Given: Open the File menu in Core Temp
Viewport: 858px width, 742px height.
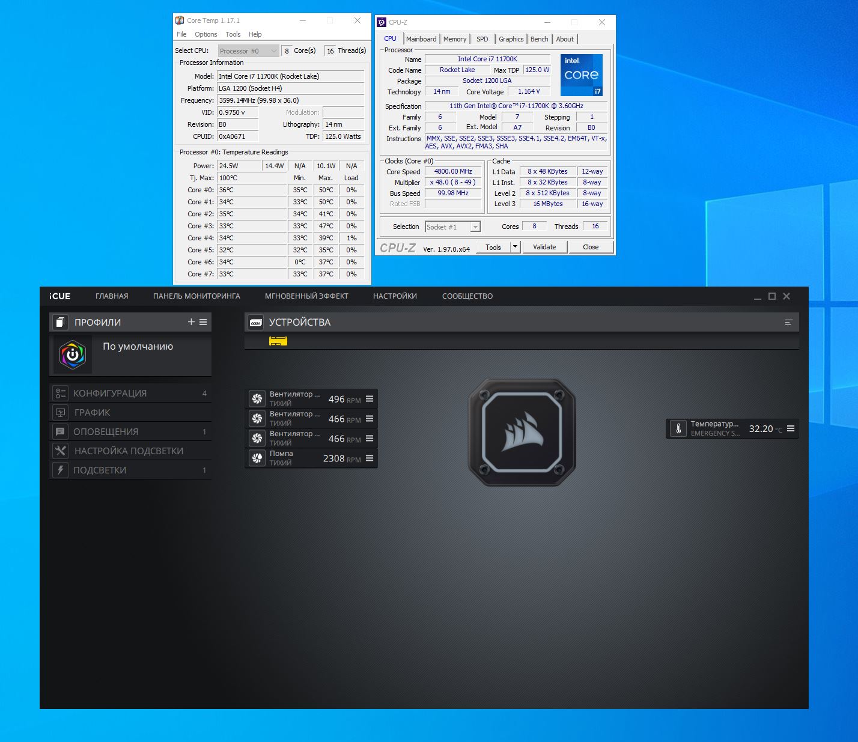Looking at the screenshot, I should point(181,34).
